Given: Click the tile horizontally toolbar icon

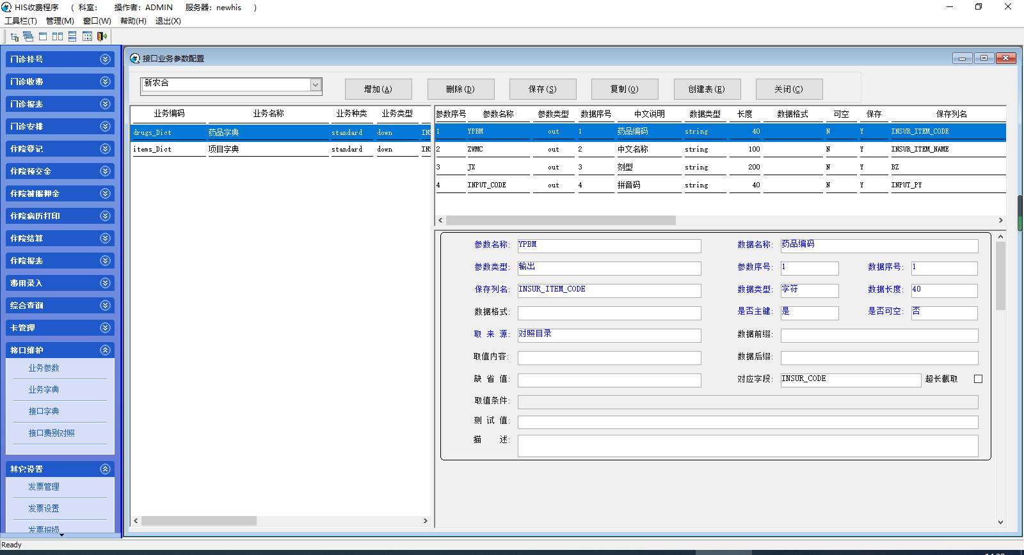Looking at the screenshot, I should [72, 36].
